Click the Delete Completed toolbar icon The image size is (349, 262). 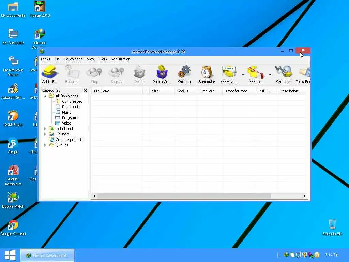162,74
